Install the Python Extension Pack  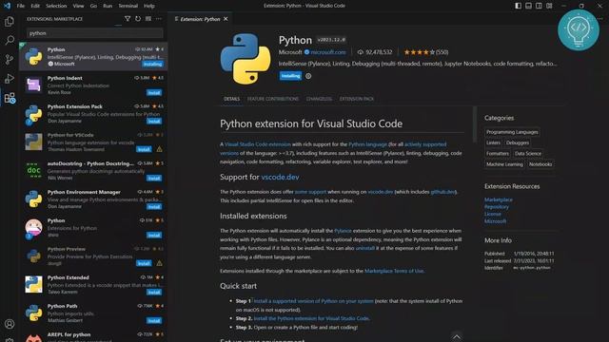154,121
